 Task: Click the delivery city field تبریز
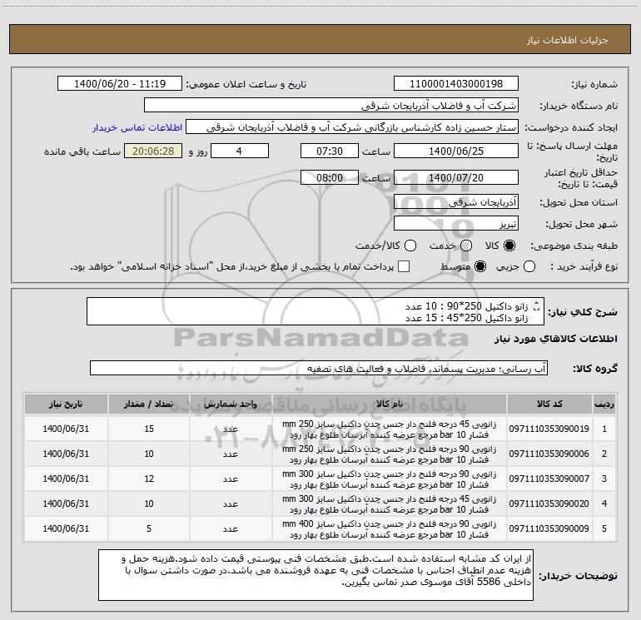[x=456, y=224]
